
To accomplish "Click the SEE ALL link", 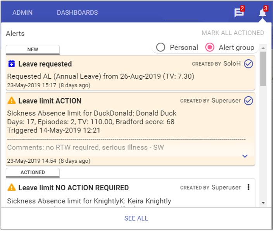I will [136, 219].
